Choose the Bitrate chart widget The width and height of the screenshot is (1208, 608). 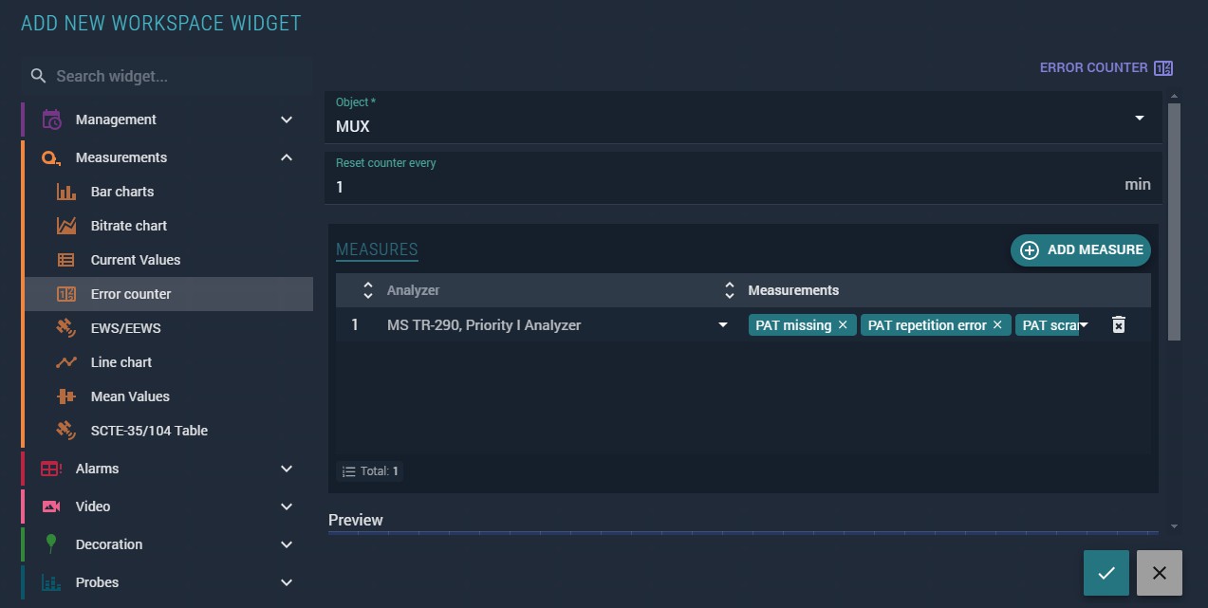coord(128,226)
